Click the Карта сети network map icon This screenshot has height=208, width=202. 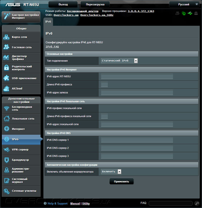(x=6, y=37)
